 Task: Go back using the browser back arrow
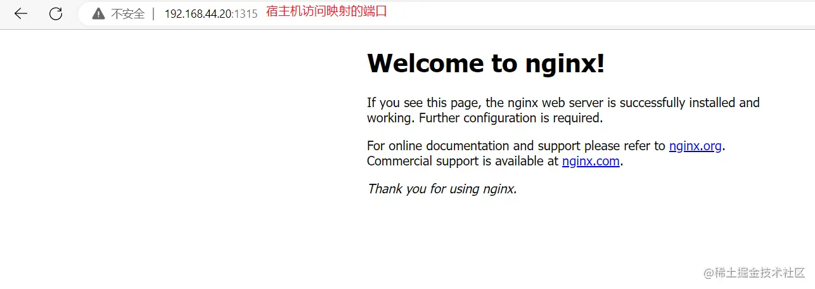coord(21,13)
